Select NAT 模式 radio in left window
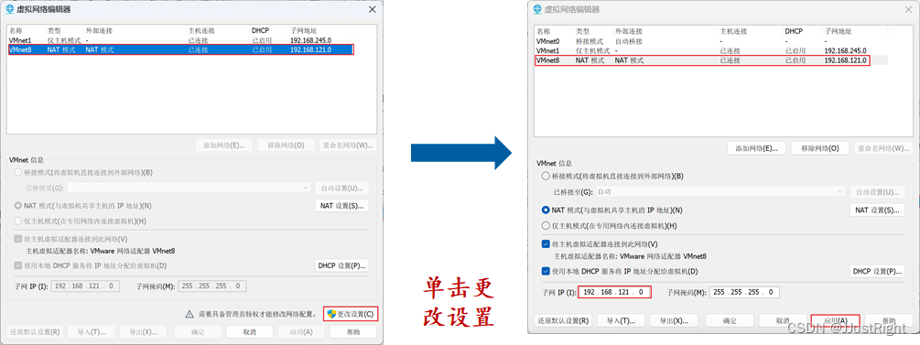 pos(18,205)
